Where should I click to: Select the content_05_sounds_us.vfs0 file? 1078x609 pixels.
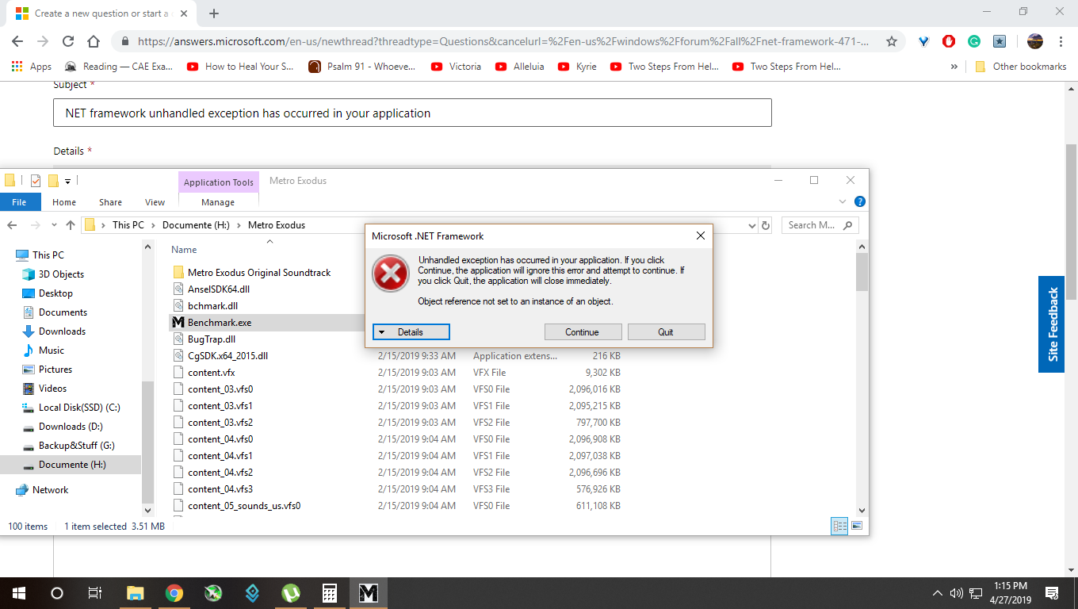pyautogui.click(x=244, y=506)
